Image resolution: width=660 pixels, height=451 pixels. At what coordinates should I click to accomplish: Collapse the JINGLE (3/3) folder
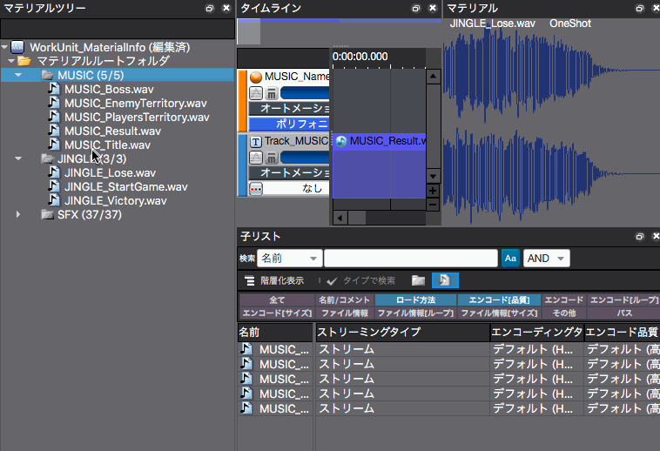click(18, 158)
